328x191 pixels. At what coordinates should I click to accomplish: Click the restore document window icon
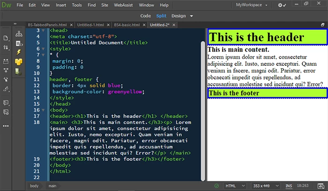click(322, 25)
